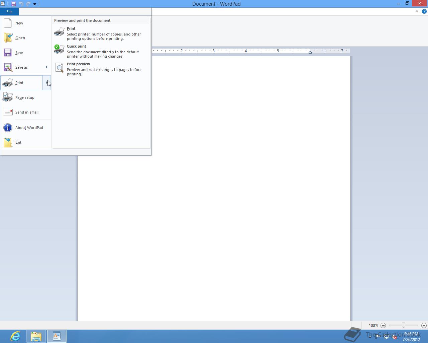Click the zoom out minus button
Screen dimensions: 428x343
coord(383,325)
